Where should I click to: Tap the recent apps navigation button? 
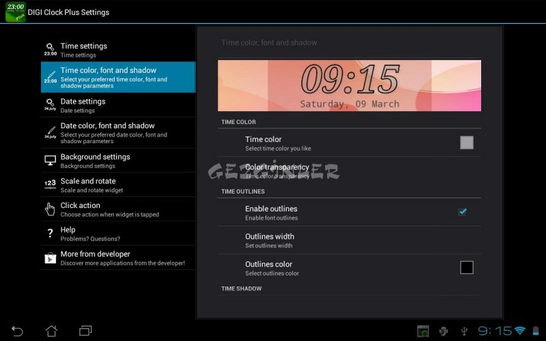pyautogui.click(x=85, y=331)
